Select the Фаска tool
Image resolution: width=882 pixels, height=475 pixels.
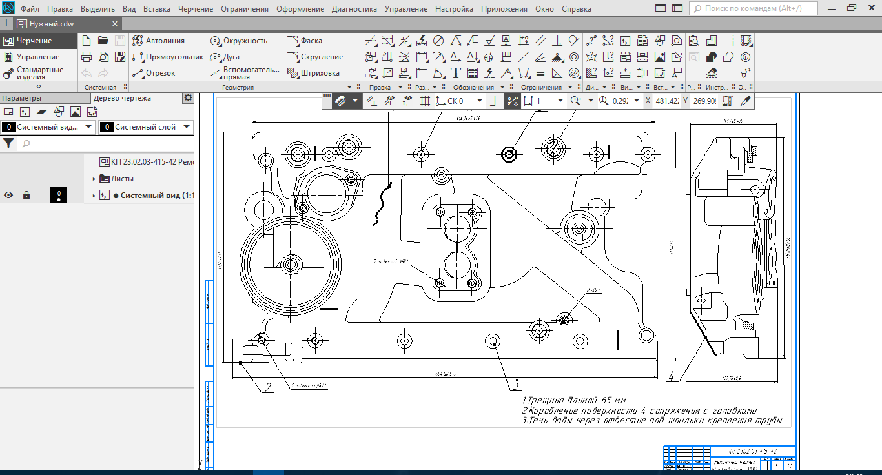305,40
